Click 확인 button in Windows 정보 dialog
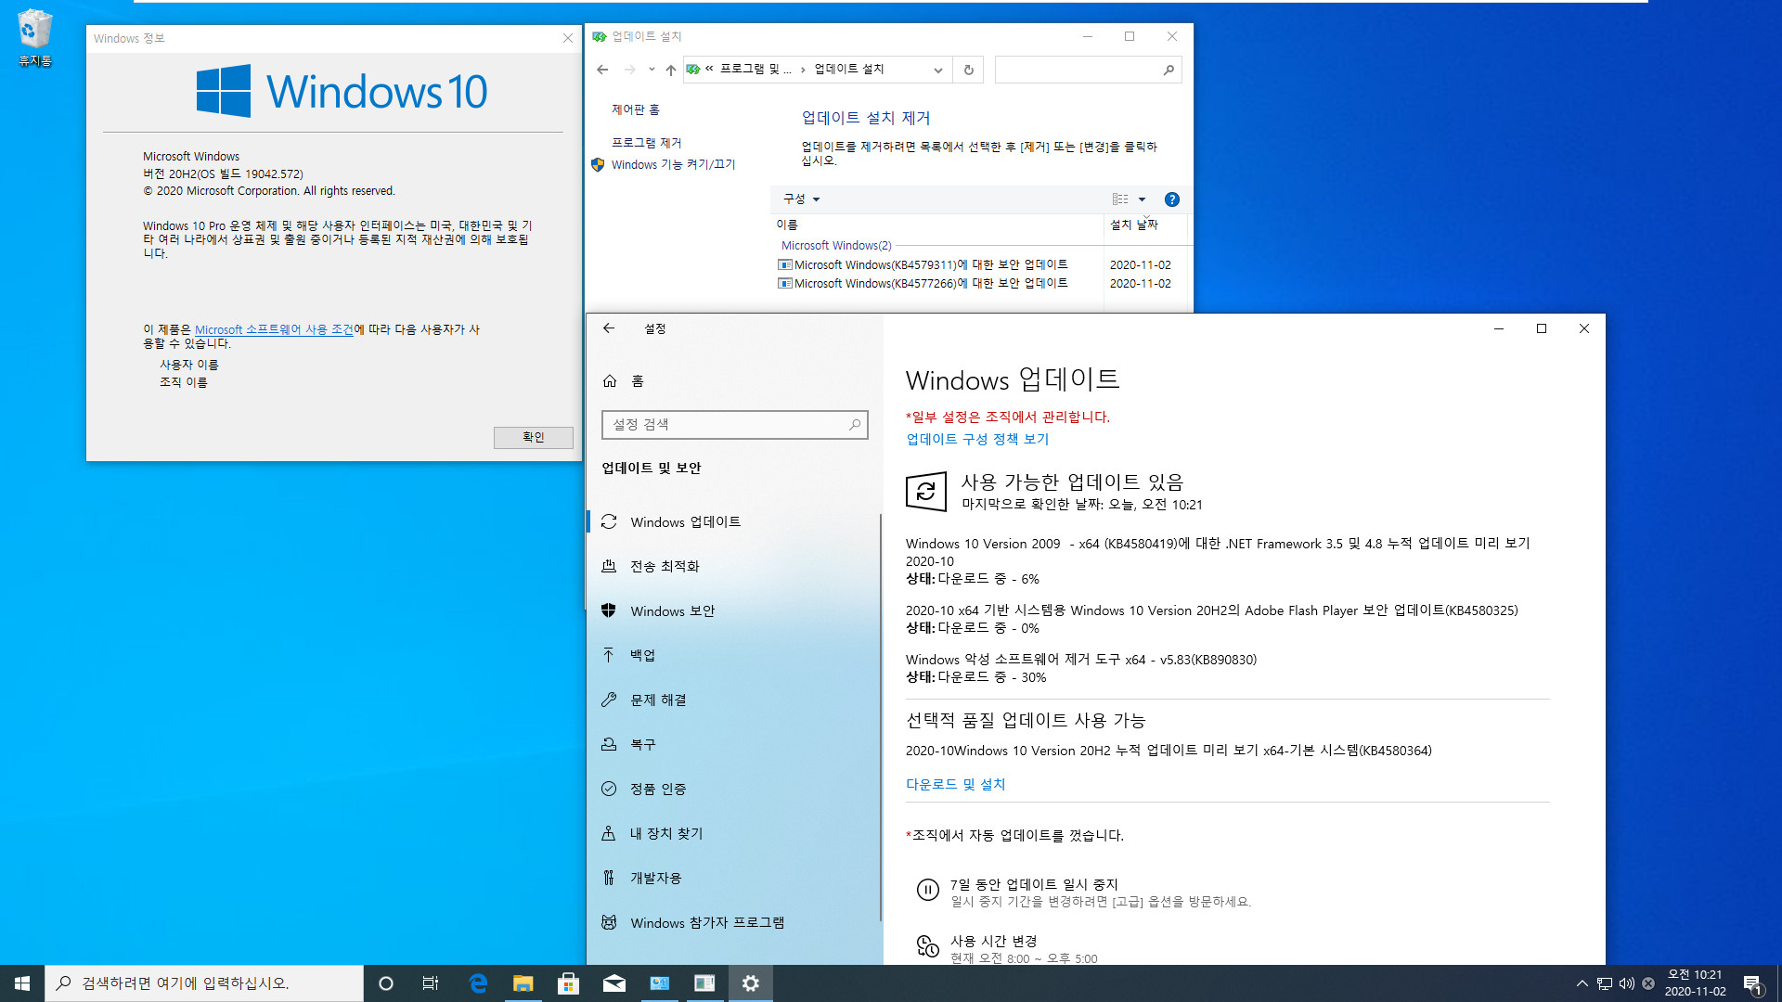The width and height of the screenshot is (1782, 1002). click(x=533, y=437)
